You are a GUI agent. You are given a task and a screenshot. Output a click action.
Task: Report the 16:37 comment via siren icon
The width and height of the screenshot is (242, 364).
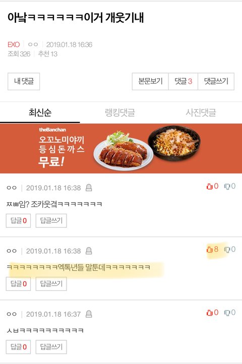(x=89, y=314)
